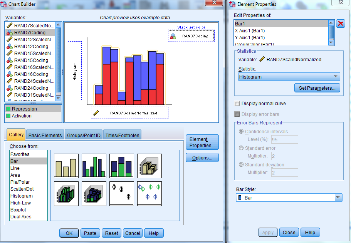Image resolution: width=351 pixels, height=243 pixels.
Task: Expand the Bar Style dropdown
Action: (x=289, y=198)
